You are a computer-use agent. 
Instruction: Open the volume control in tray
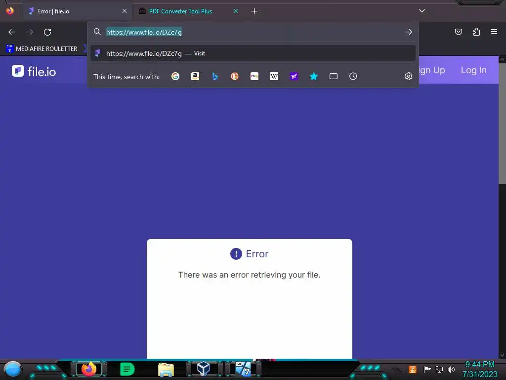(451, 369)
